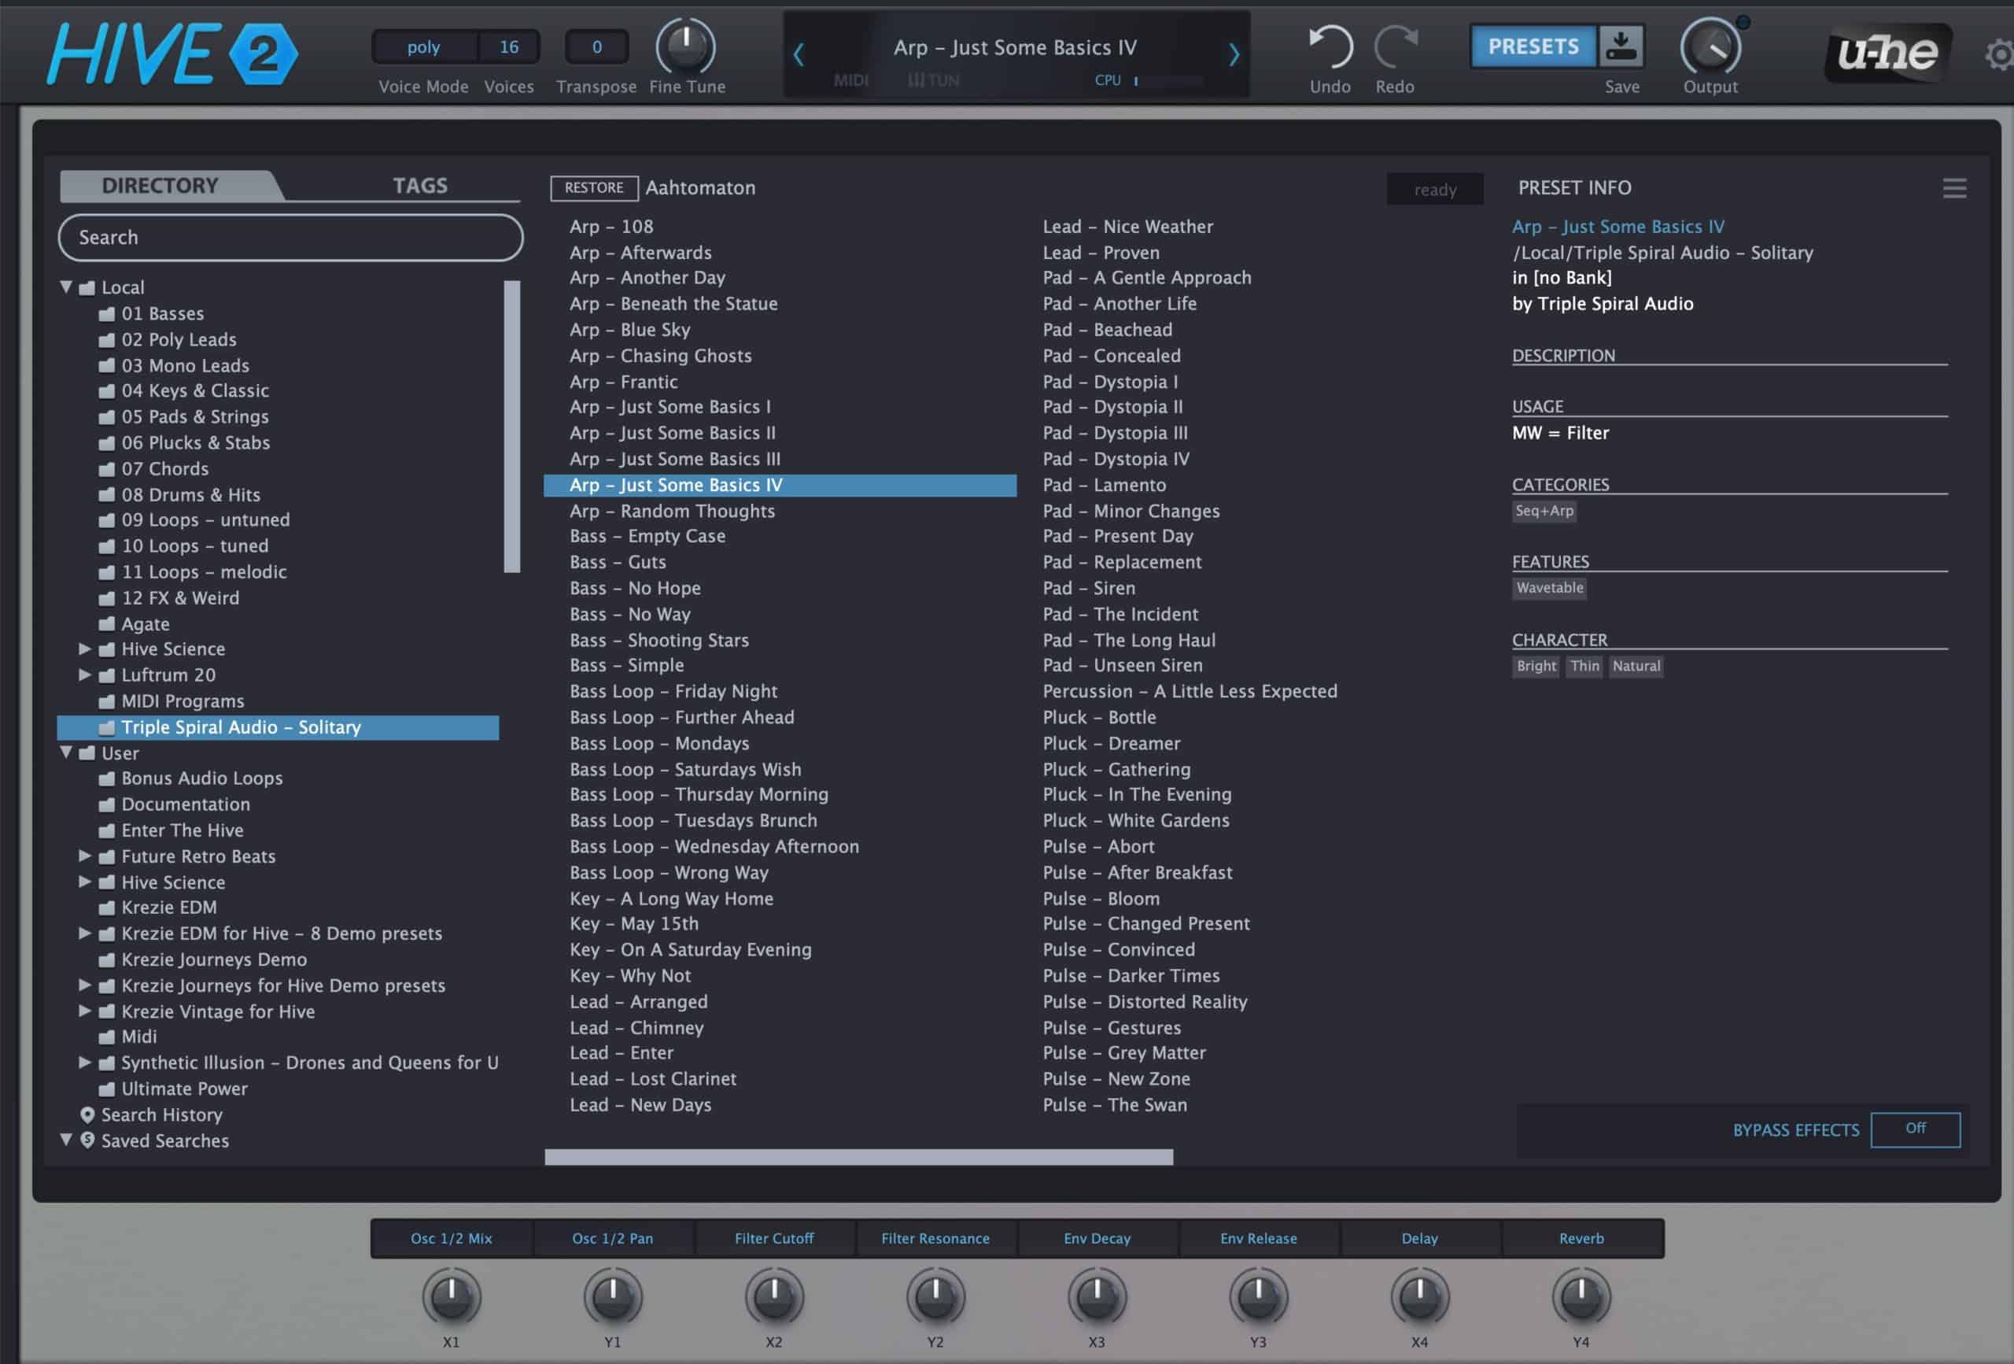
Task: Click the Agate folder icon
Action: [106, 624]
